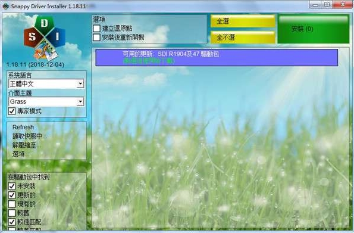Minimize the Snappy Driver Installer window

click(x=315, y=5)
